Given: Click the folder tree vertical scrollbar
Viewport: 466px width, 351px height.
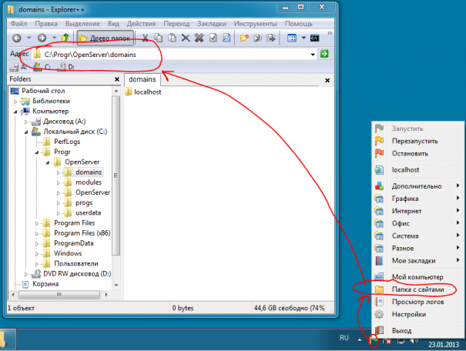Looking at the screenshot, I should [x=116, y=175].
